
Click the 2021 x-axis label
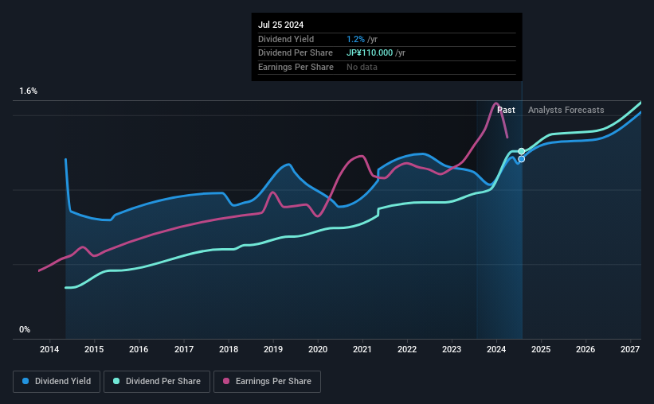coord(362,349)
